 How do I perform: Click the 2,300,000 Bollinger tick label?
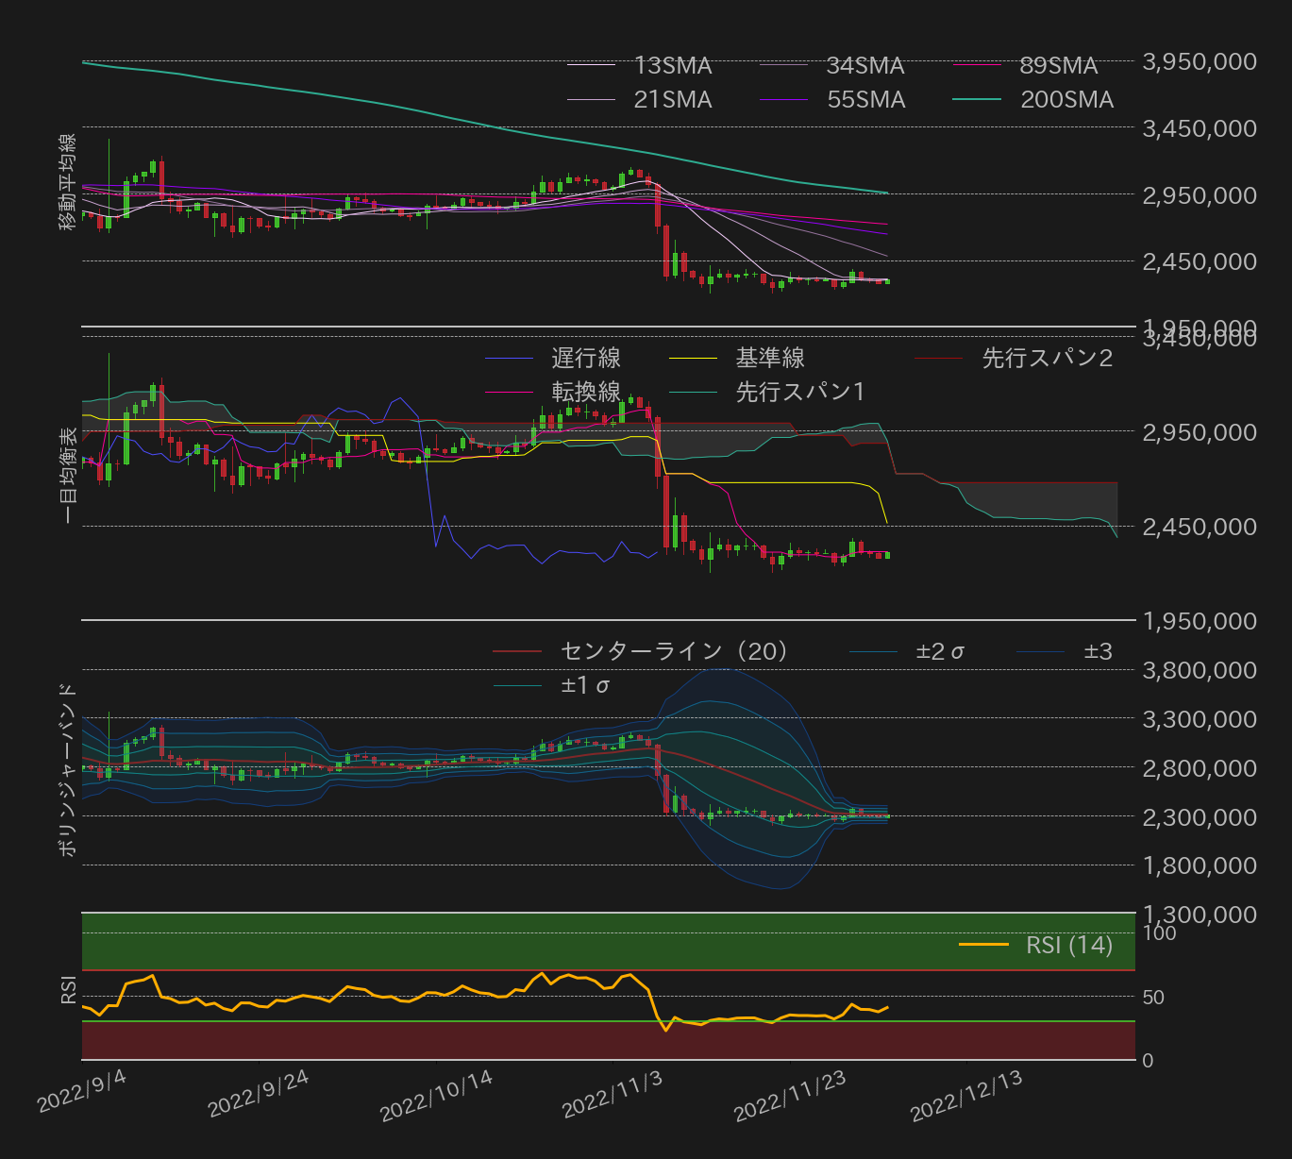coord(1200,816)
